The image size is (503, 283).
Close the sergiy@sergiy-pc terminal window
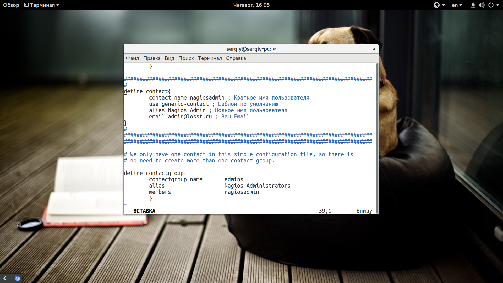pos(374,49)
